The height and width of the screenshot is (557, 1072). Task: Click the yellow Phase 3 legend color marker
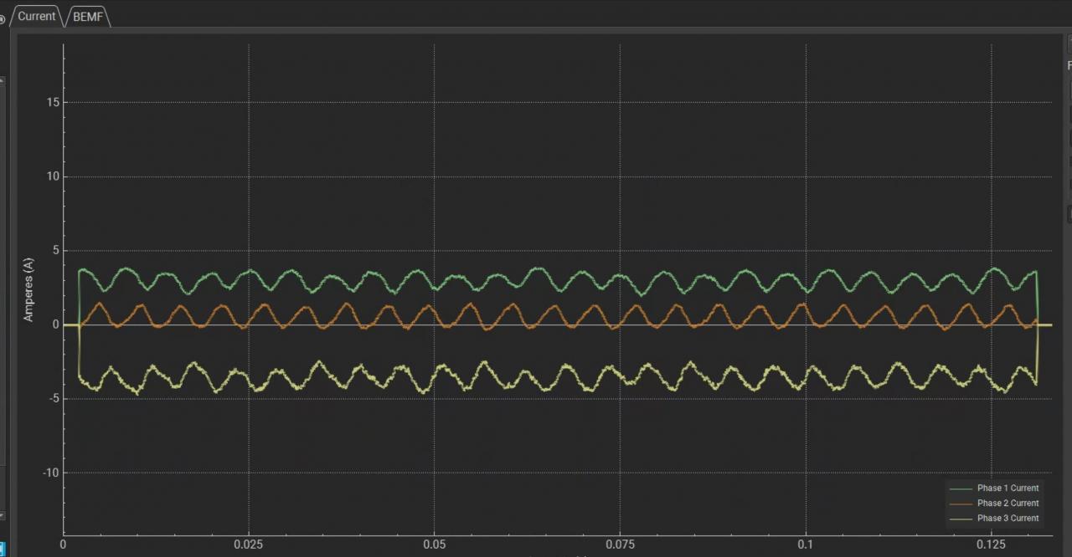click(963, 518)
